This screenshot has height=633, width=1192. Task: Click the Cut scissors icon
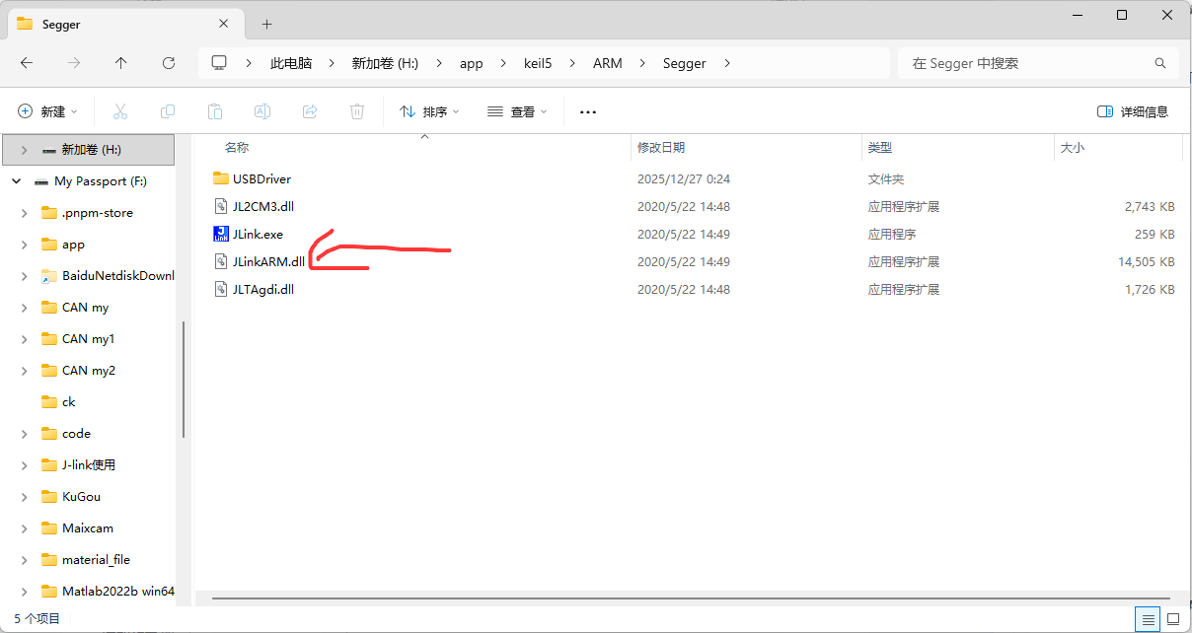pyautogui.click(x=120, y=111)
